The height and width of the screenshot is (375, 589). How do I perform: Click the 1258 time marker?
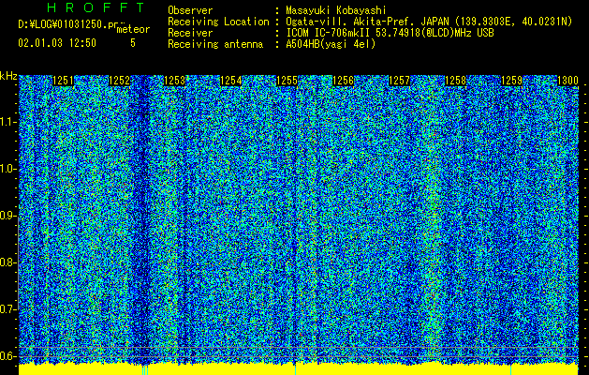(456, 81)
